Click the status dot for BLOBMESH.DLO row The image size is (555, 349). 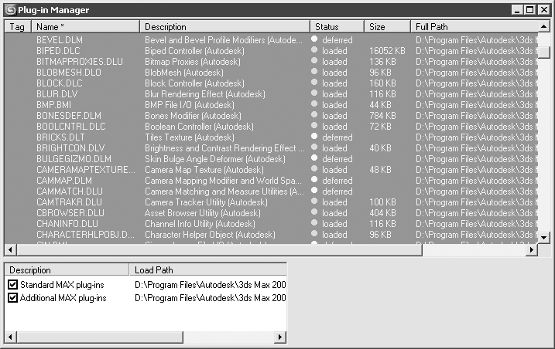[x=314, y=72]
